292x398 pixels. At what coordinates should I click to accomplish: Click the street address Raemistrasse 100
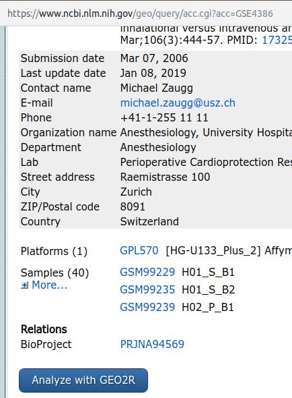pos(165,177)
